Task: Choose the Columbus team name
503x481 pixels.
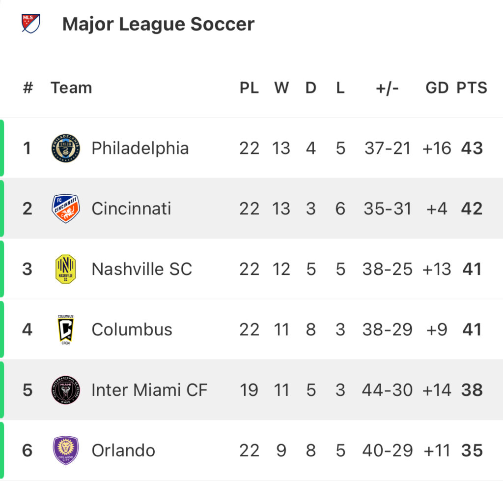Action: [132, 330]
